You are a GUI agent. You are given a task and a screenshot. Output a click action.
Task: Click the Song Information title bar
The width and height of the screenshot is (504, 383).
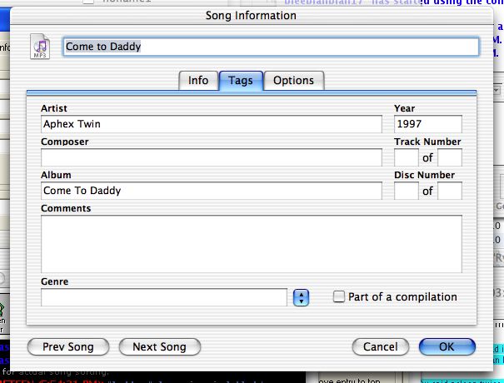(252, 16)
